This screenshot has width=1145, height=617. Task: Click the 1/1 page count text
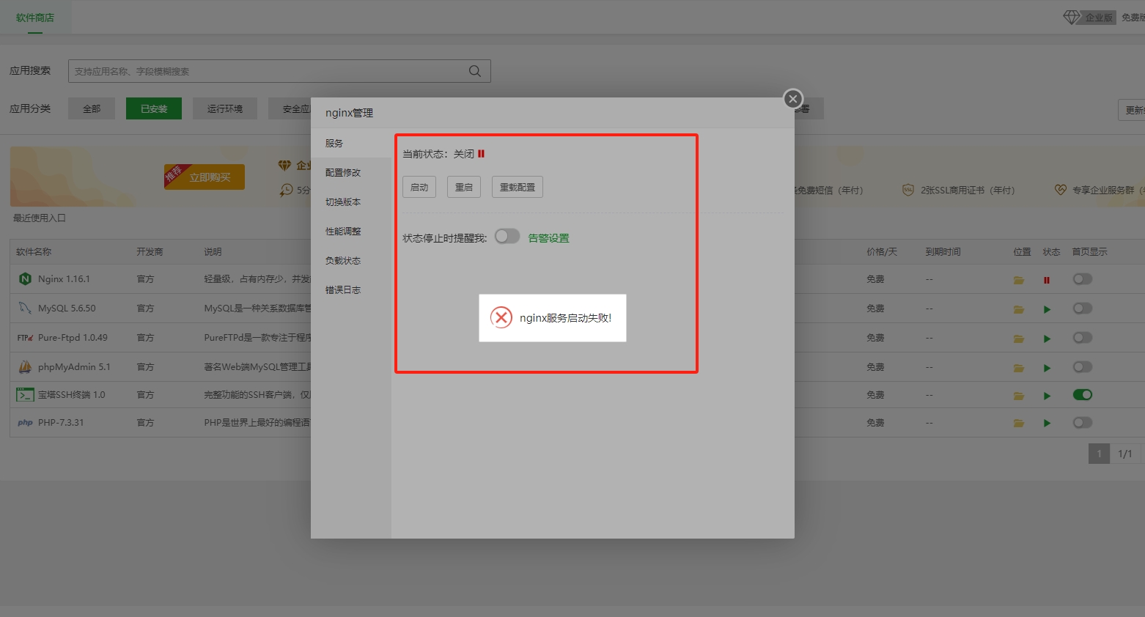click(1125, 454)
